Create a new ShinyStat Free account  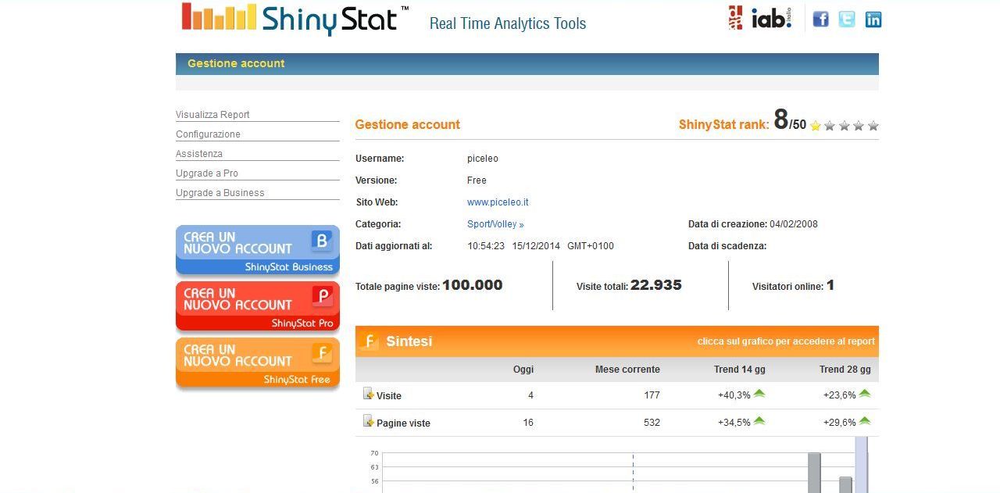click(x=258, y=363)
